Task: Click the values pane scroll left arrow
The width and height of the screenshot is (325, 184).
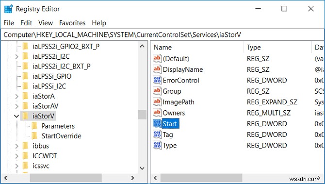Action: click(155, 178)
